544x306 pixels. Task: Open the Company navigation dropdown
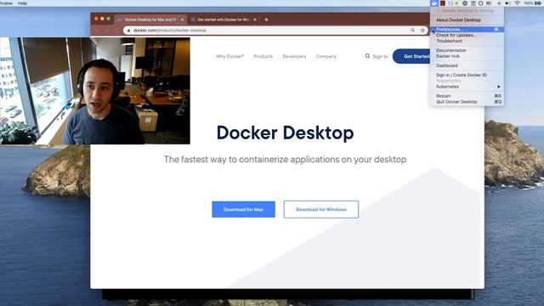pos(326,56)
